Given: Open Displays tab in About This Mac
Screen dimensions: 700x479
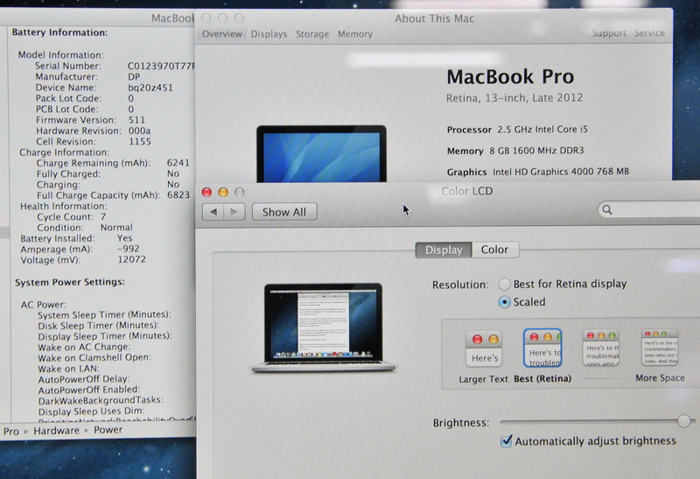Looking at the screenshot, I should pos(269,34).
